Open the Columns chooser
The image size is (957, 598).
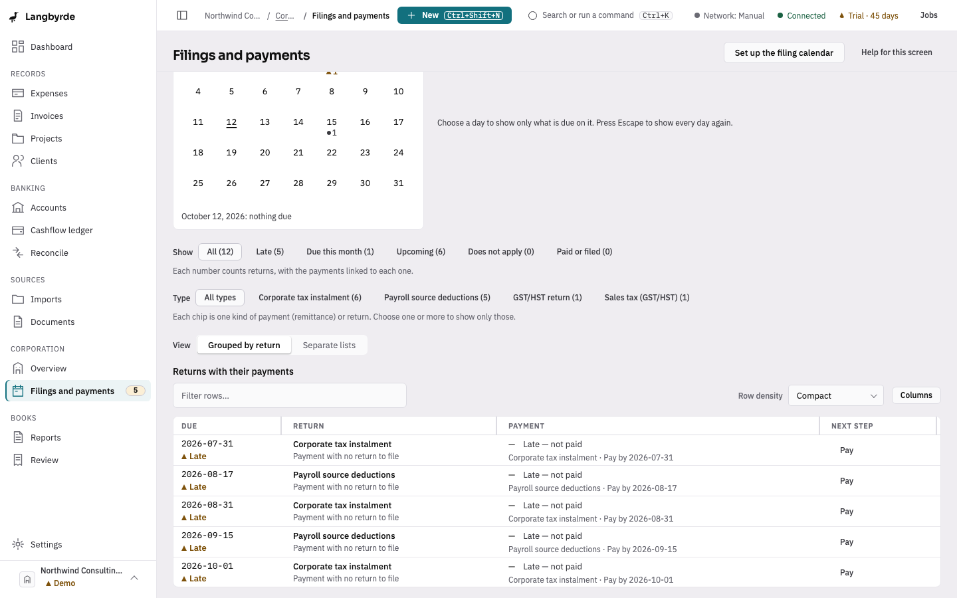pyautogui.click(x=916, y=395)
